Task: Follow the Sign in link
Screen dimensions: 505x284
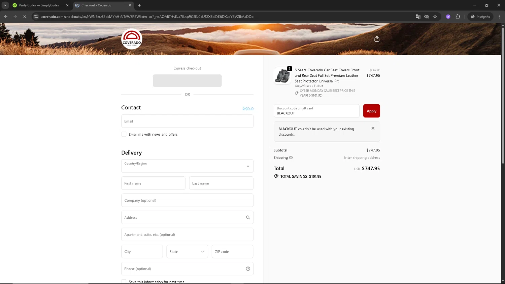Action: [248, 108]
